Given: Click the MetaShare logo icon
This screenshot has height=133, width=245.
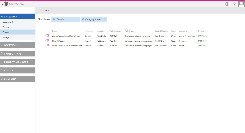Looking at the screenshot, I should pyautogui.click(x=6, y=4).
